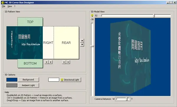This screenshot has height=107, width=177.
Task: Click the Background button
Action: (x=28, y=80)
